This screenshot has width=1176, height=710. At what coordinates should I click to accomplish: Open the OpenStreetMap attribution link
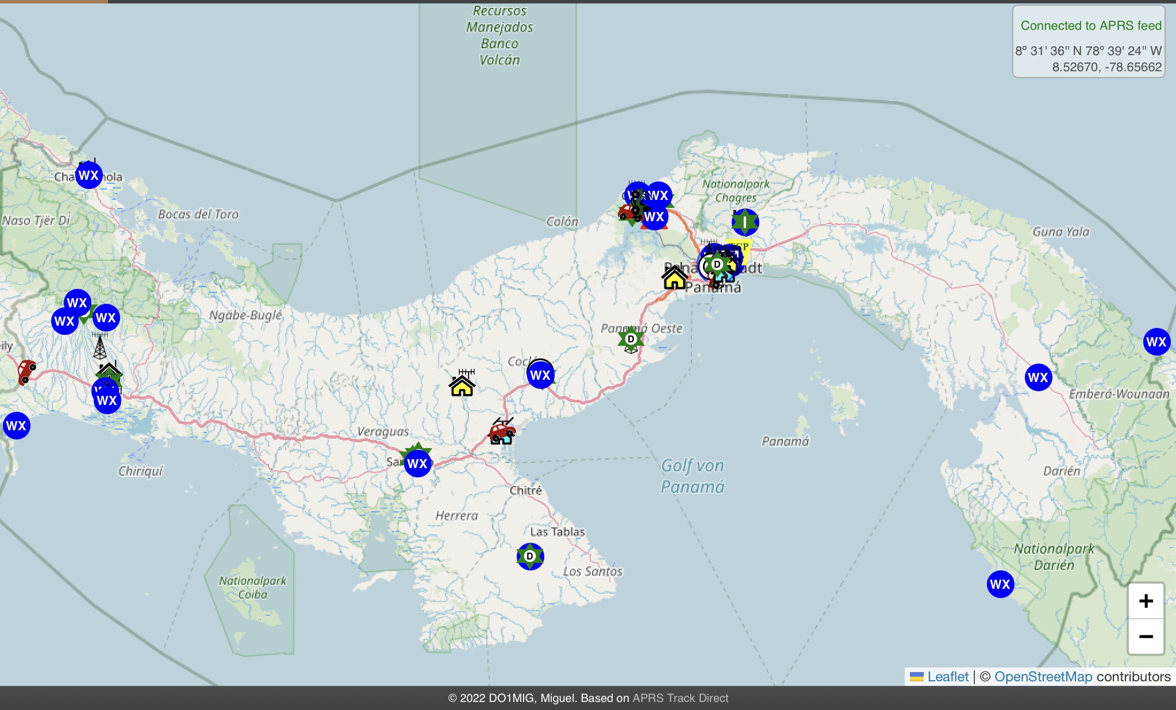(1043, 677)
